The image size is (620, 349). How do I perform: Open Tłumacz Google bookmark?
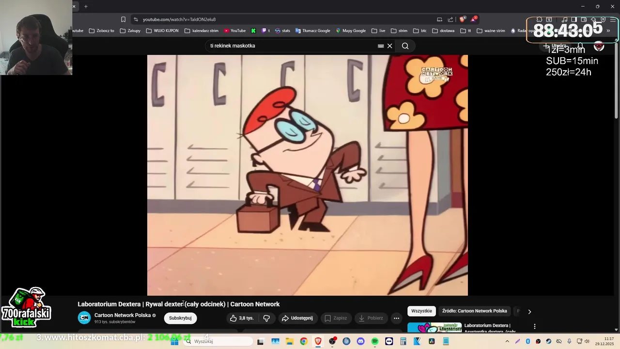click(x=312, y=31)
